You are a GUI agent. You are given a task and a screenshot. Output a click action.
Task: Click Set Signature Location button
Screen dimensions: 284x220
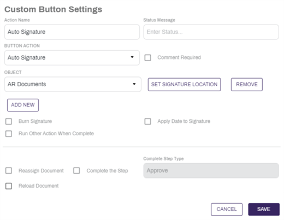[x=184, y=85]
